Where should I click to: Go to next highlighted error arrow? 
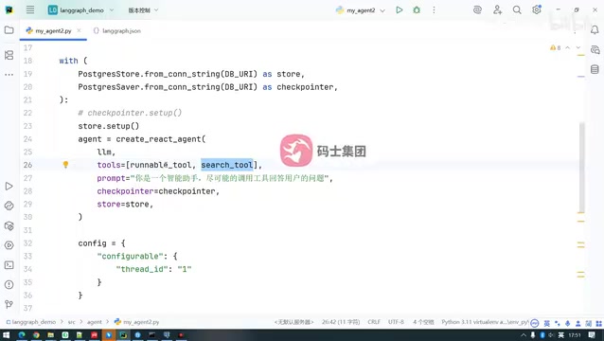pyautogui.click(x=578, y=47)
